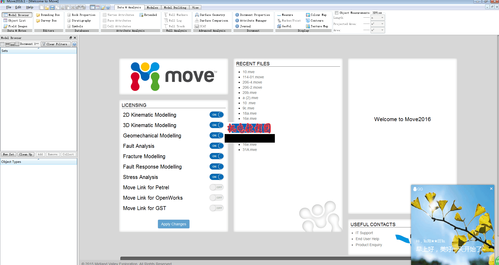
Task: Toggle Fault Response Modelling switch
Action: [x=217, y=166]
